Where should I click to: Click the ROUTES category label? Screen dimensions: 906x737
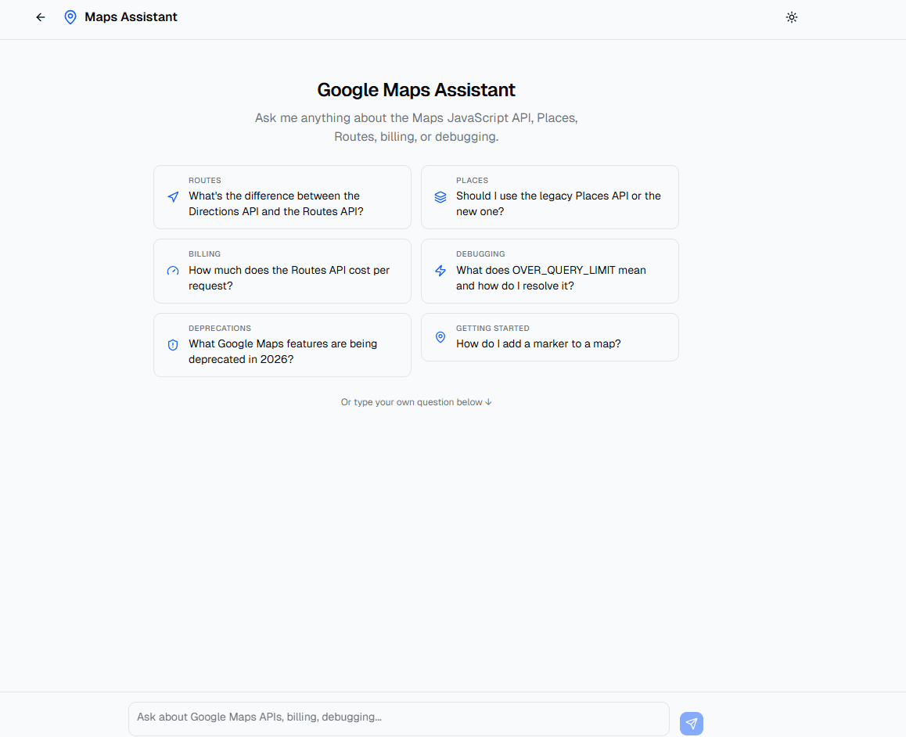click(x=204, y=180)
